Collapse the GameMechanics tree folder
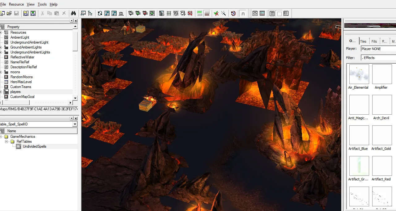 tap(1, 137)
